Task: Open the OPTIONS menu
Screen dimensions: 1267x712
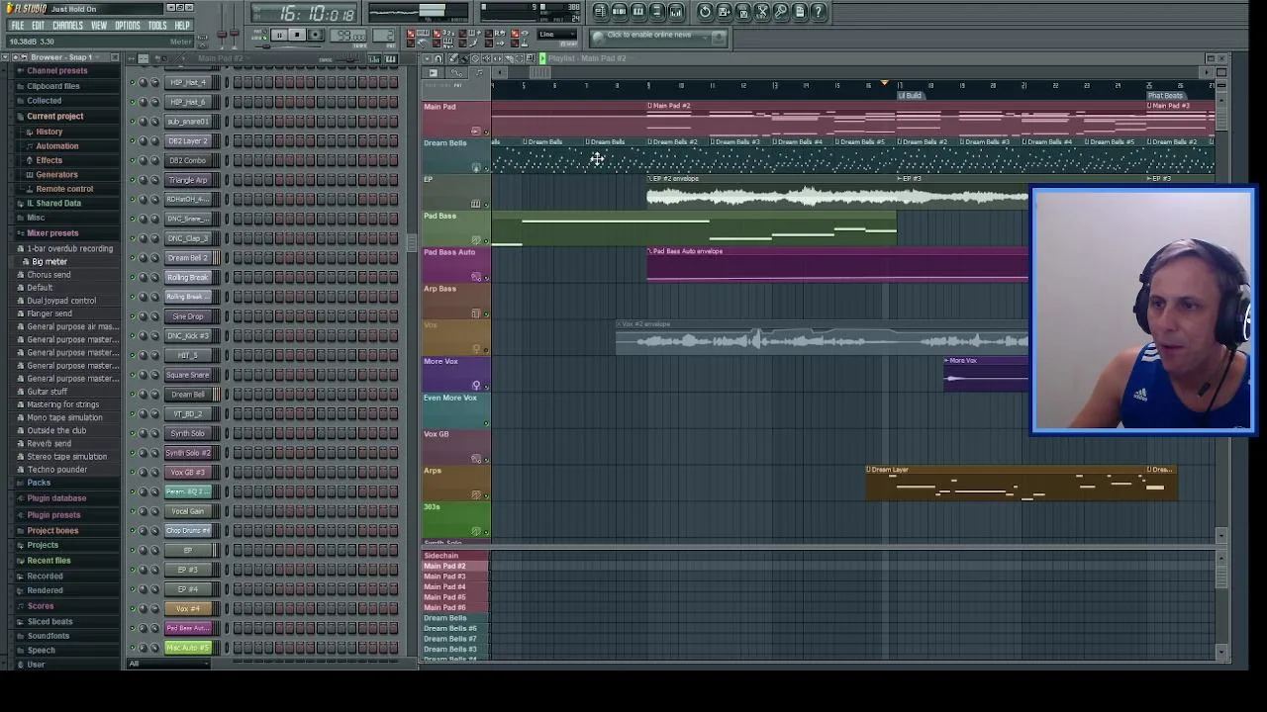Action: 128,26
